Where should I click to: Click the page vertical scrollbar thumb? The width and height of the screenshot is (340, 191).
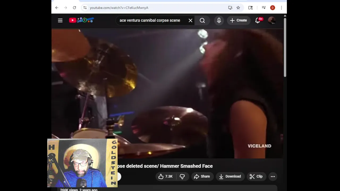point(285,48)
